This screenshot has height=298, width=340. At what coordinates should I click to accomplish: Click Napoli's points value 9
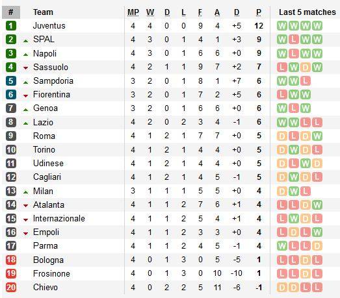point(259,53)
